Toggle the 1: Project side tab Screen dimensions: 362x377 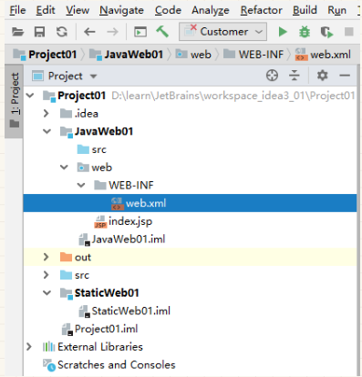(x=14, y=102)
